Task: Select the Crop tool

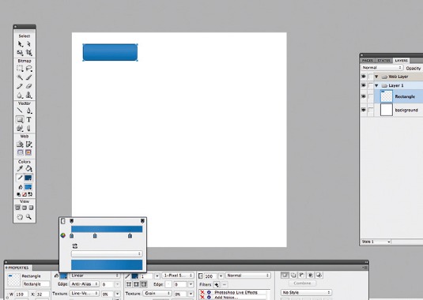Action: coord(28,52)
